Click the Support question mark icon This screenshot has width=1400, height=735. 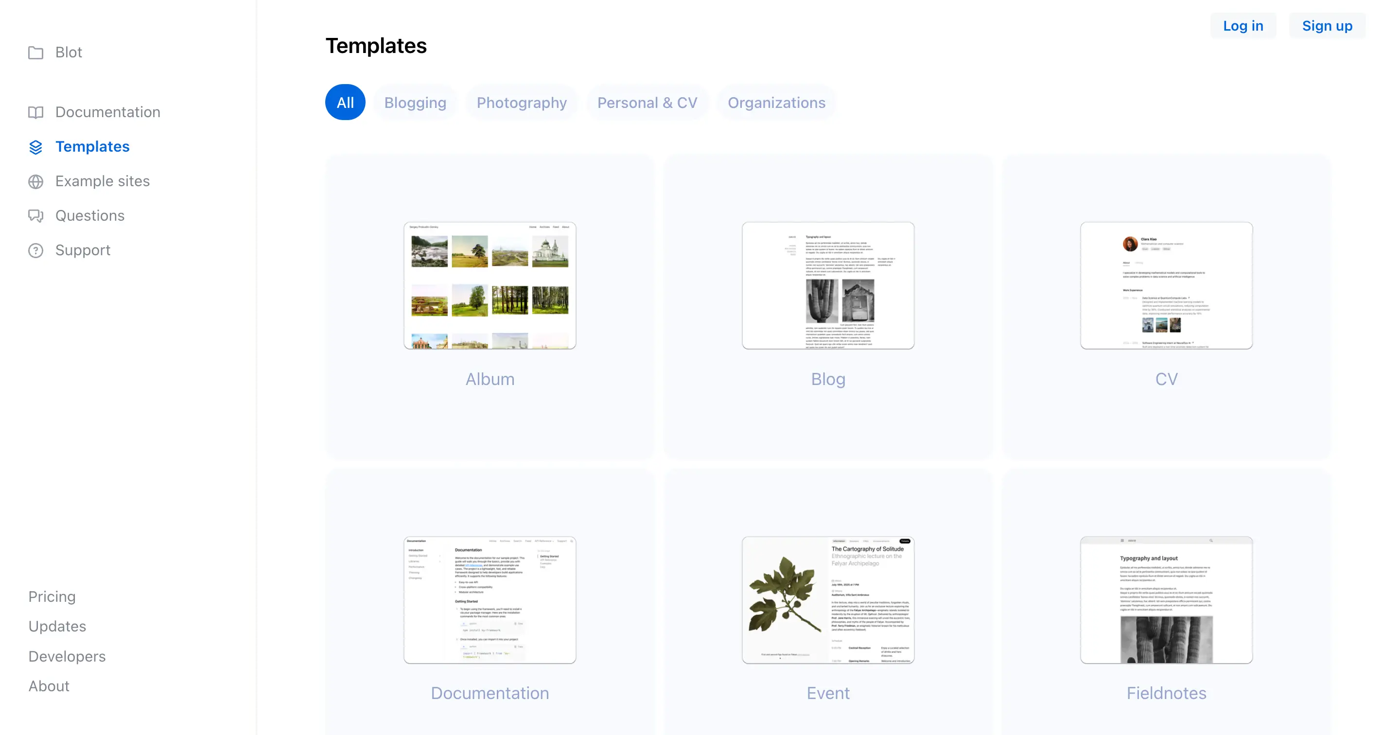coord(36,251)
